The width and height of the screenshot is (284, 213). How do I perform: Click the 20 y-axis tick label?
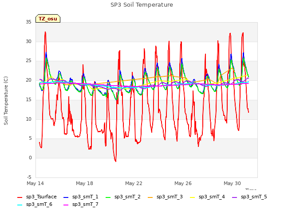click(x=28, y=80)
